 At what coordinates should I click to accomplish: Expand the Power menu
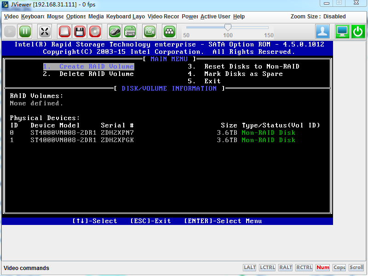(x=190, y=17)
